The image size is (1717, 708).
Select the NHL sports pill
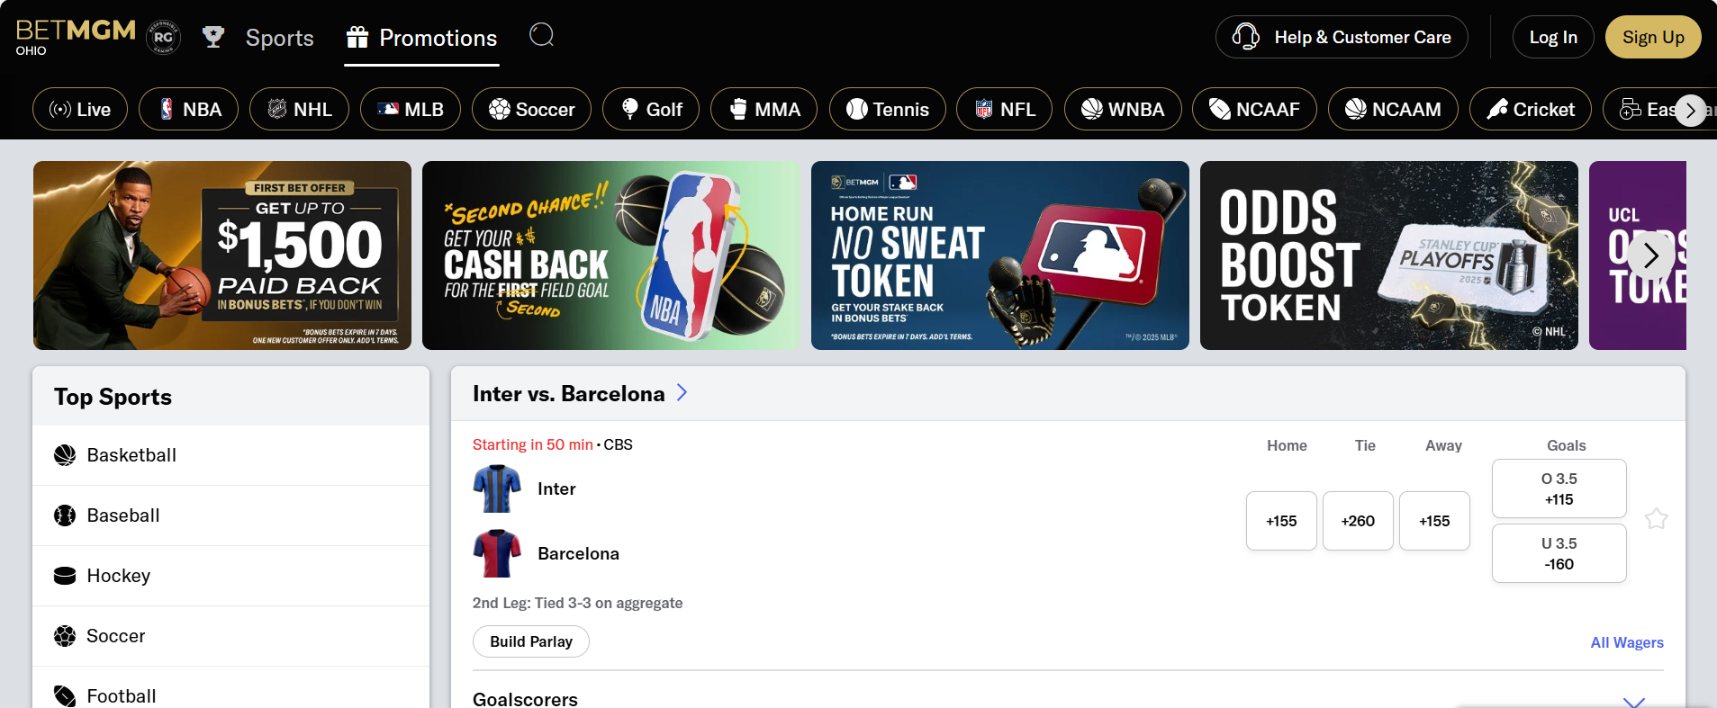tap(299, 109)
